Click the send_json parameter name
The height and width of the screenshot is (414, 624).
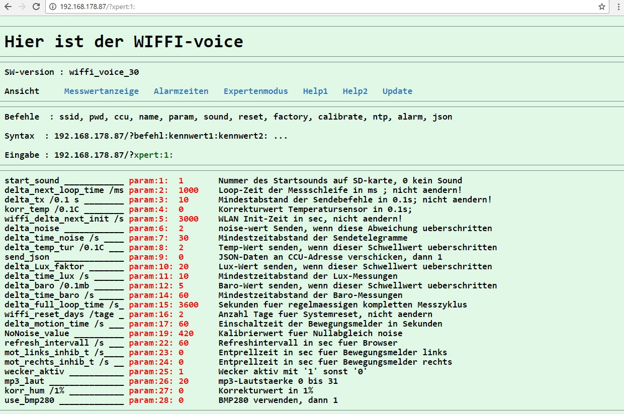[27, 257]
